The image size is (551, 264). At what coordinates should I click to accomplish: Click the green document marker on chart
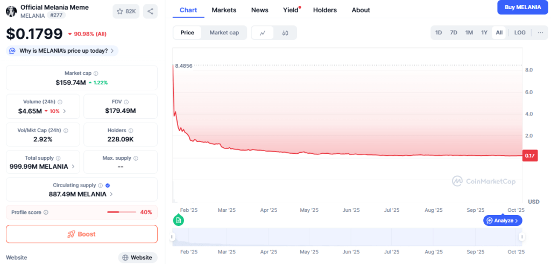179,220
